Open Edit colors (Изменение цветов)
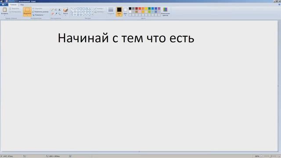 (165, 12)
